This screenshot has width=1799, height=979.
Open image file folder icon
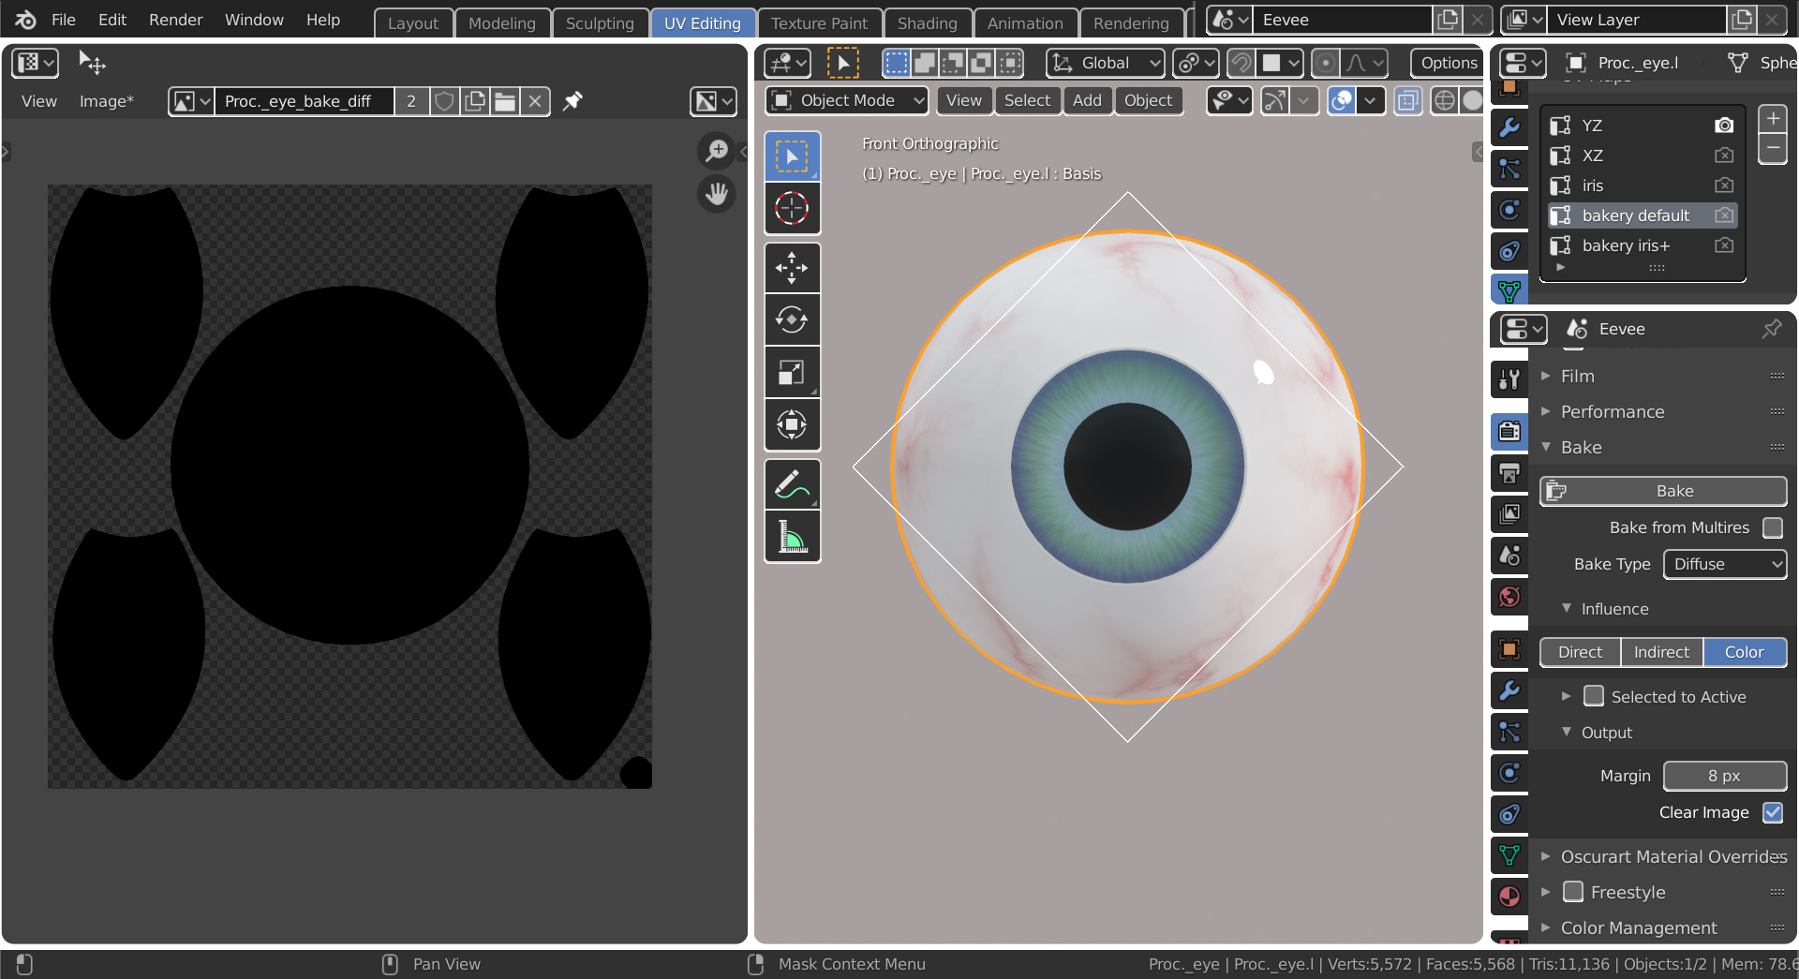pos(505,101)
